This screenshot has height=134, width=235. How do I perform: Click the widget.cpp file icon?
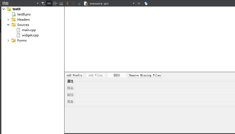[18, 35]
